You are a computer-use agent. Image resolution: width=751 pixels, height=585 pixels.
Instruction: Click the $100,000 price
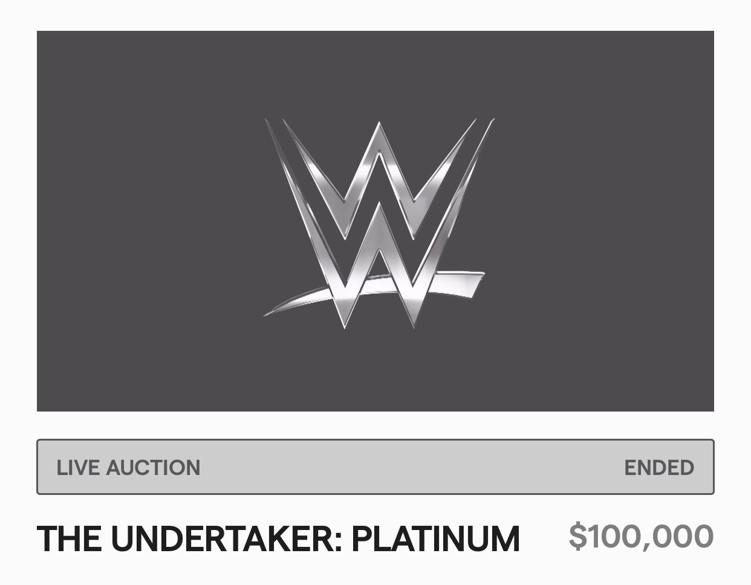[641, 537]
